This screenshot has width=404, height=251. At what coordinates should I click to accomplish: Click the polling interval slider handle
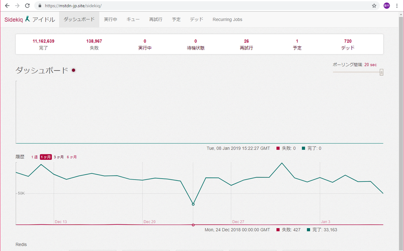pos(381,72)
